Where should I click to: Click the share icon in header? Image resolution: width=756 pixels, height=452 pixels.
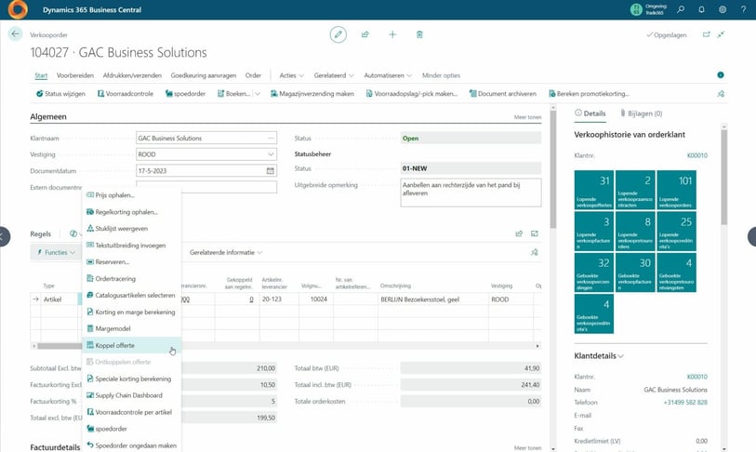pos(365,34)
